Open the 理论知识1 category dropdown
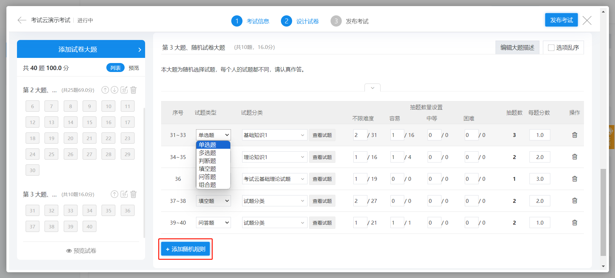The image size is (615, 278). coord(274,157)
